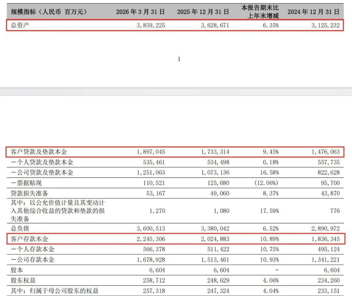Select total liabilities value 2,890,972
This screenshot has height=296, width=352.
click(326, 229)
